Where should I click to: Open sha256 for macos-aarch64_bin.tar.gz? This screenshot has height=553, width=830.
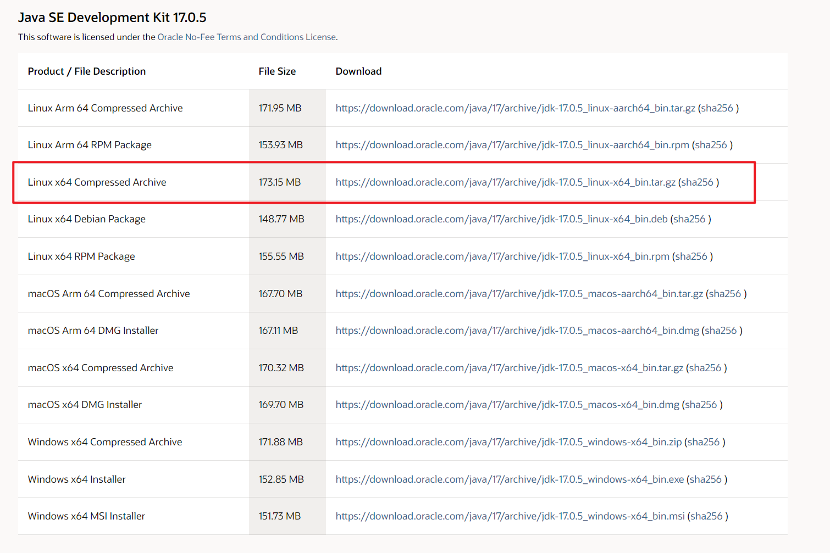coord(725,294)
